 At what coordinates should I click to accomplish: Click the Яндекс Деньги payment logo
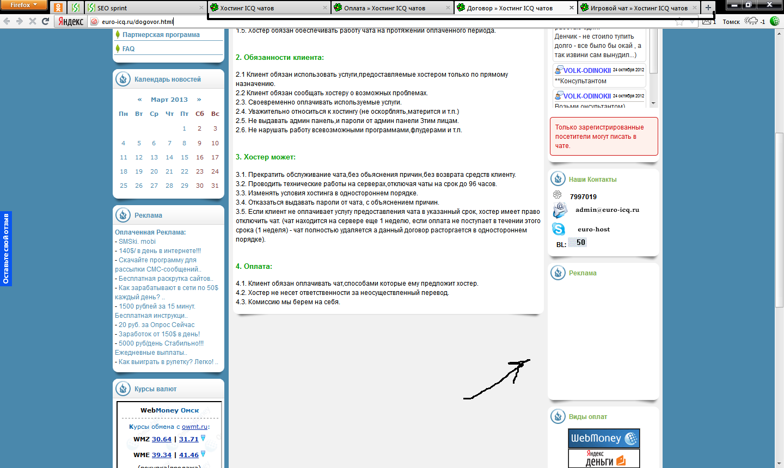(604, 458)
